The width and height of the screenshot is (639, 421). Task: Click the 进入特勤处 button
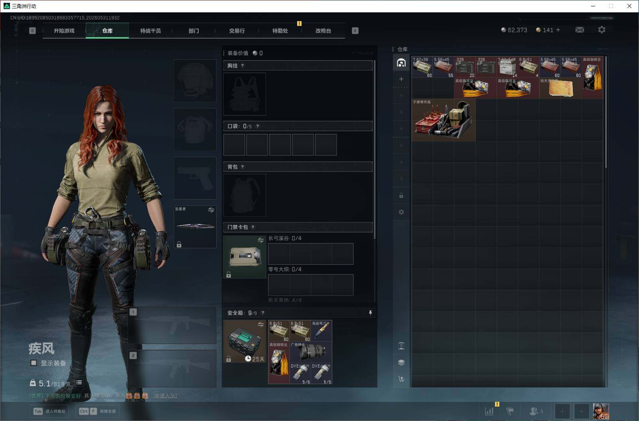point(49,411)
